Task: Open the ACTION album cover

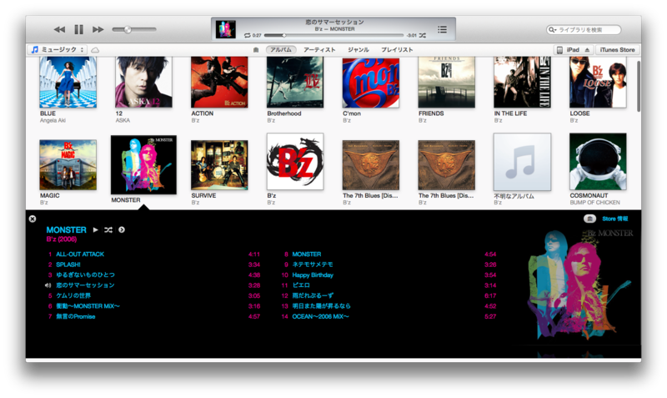Action: 219,82
